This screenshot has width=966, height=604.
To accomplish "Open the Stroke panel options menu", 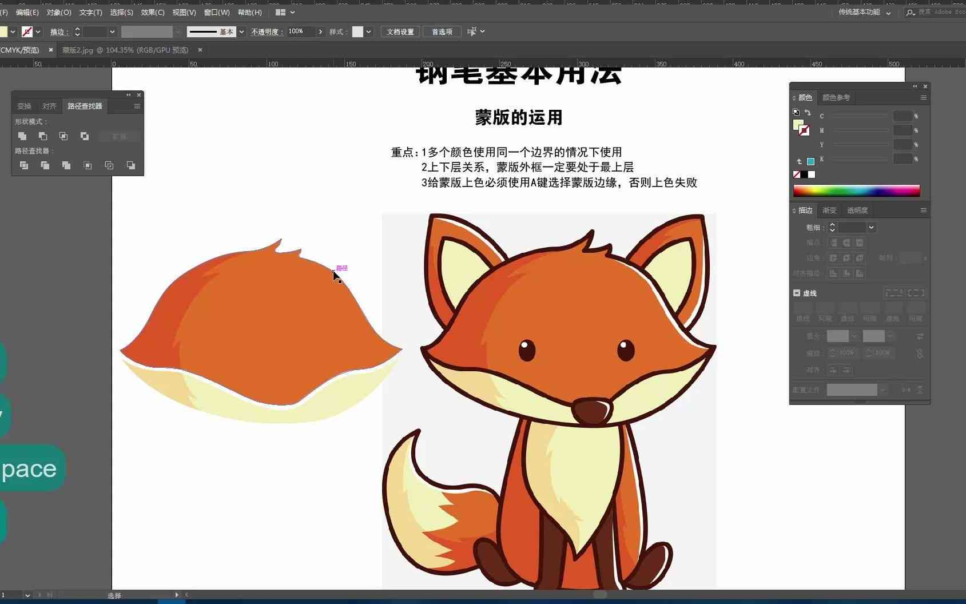I will point(923,210).
